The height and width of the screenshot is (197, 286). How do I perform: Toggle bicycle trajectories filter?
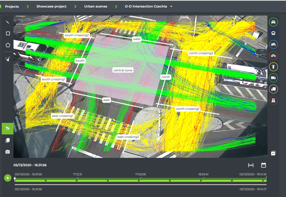(x=273, y=56)
